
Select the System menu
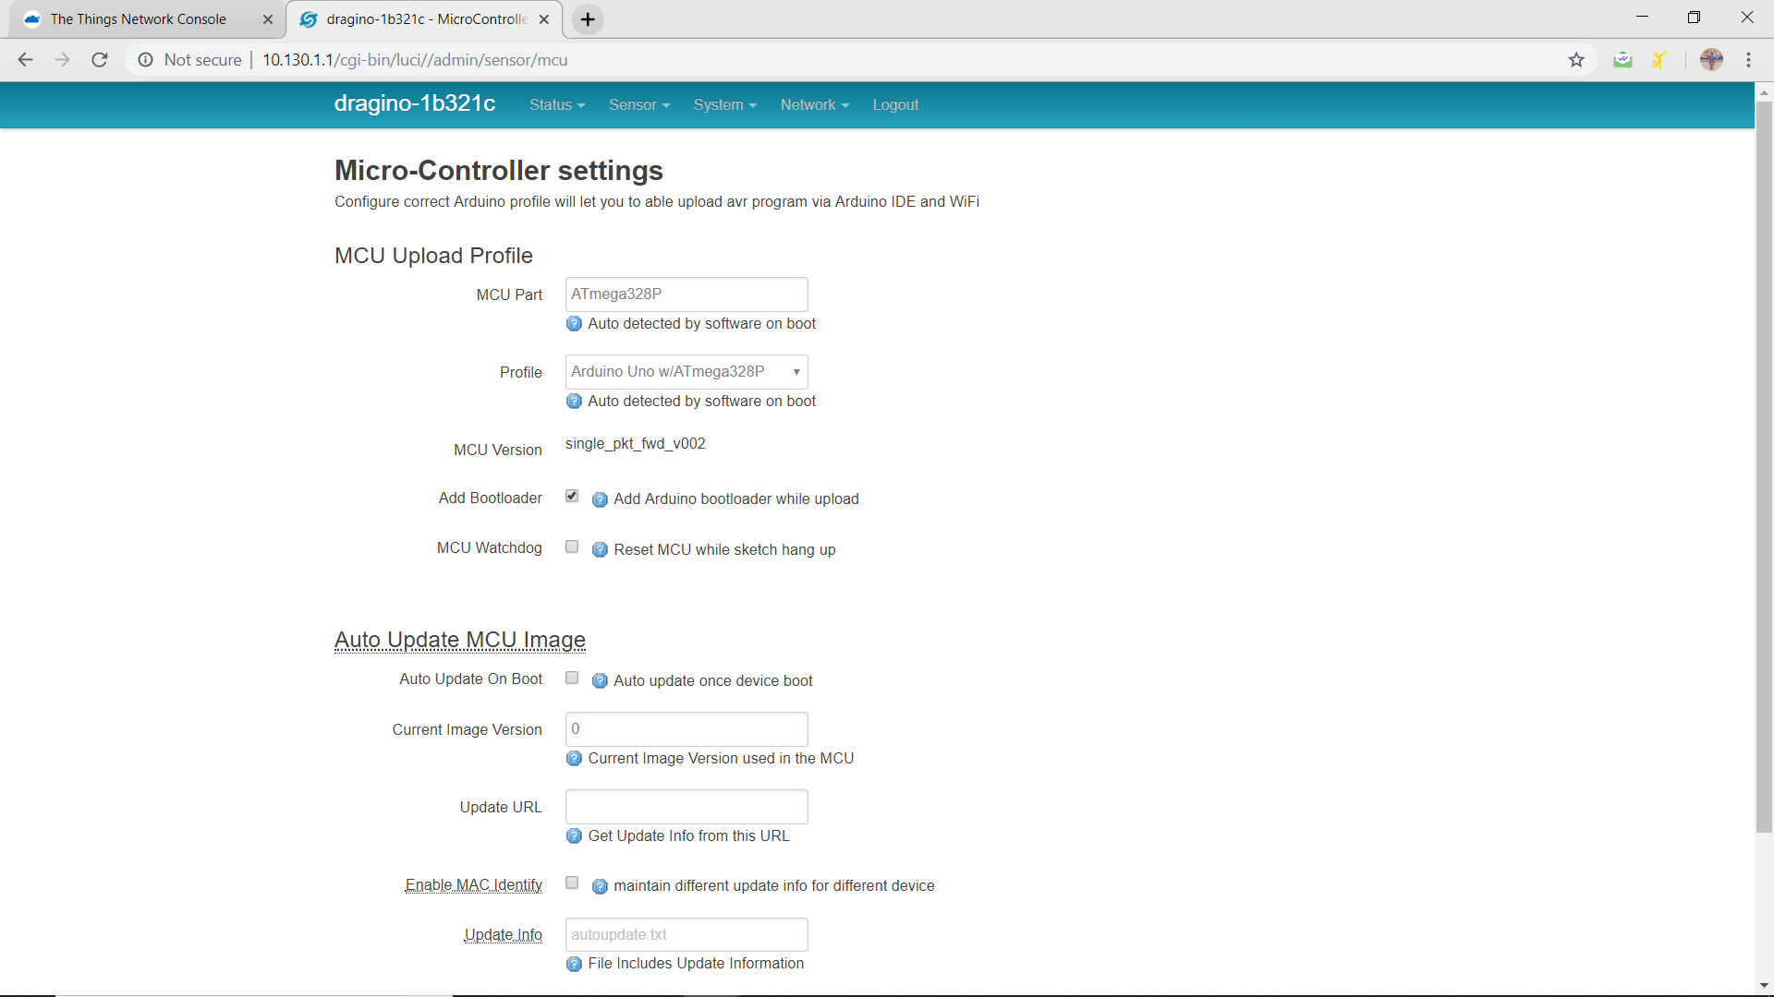pos(719,103)
